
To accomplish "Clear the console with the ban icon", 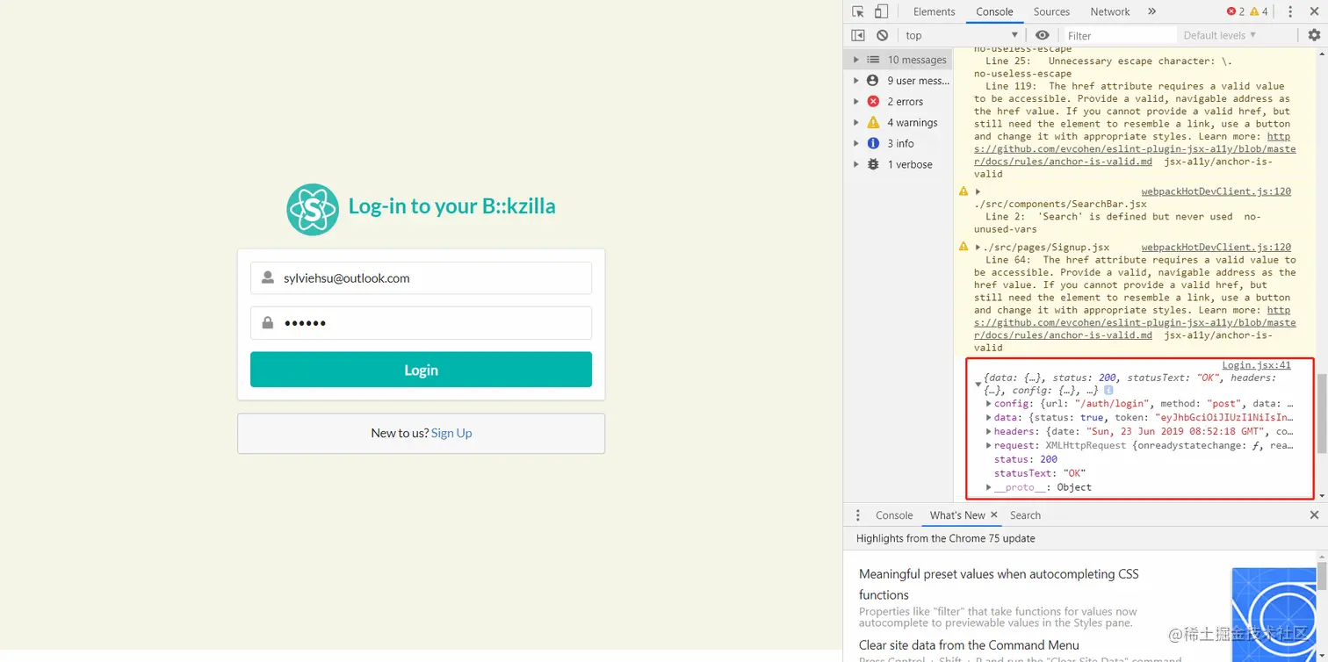I will point(882,35).
